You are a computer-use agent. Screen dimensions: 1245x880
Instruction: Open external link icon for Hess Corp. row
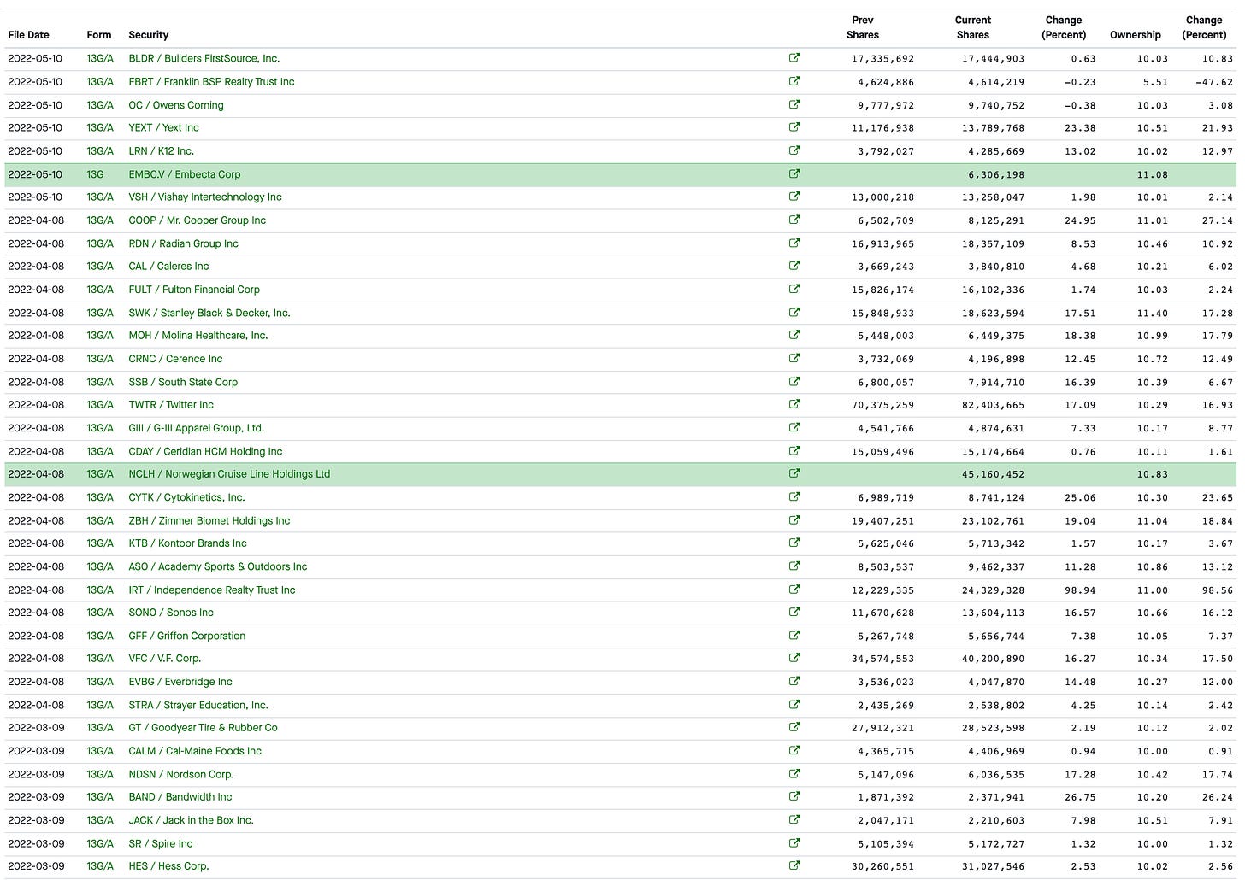click(794, 865)
